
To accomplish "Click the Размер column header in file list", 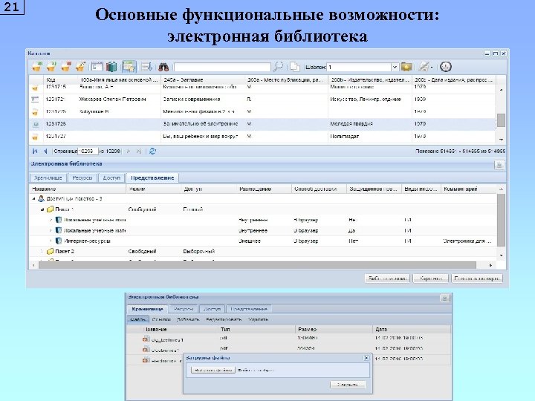I will click(x=334, y=330).
